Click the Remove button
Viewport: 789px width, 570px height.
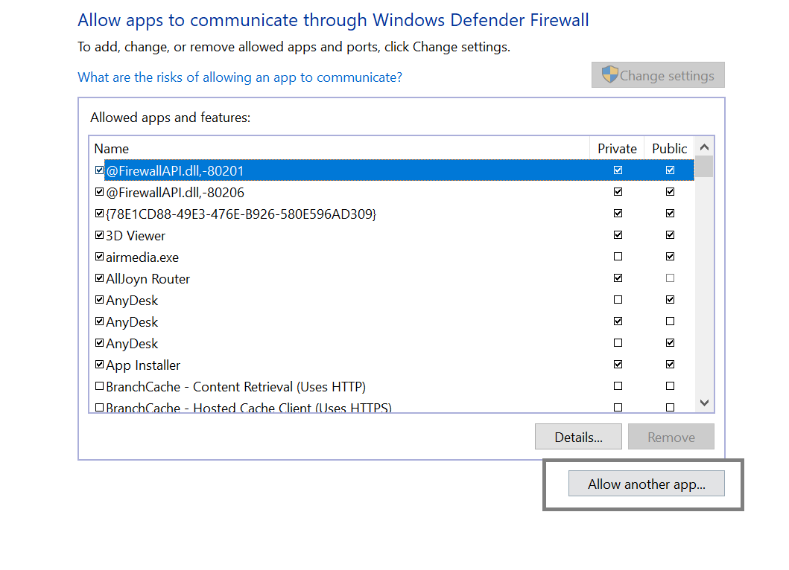coord(671,437)
